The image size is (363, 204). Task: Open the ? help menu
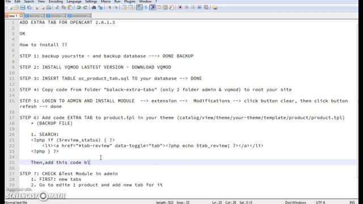pos(156,1)
